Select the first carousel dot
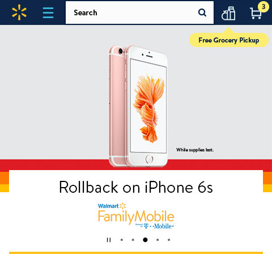Image resolution: width=272 pixels, height=254 pixels. coord(122,240)
